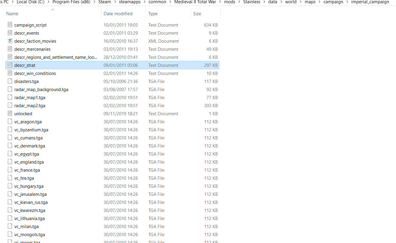Viewport: 396px width, 243px height.
Task: Click the radar_map1.tga file icon
Action: [x=10, y=97]
